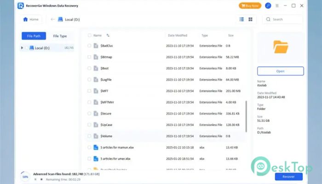The width and height of the screenshot is (322, 184).
Task: Check the $Secure file checkbox
Action: [x=89, y=113]
